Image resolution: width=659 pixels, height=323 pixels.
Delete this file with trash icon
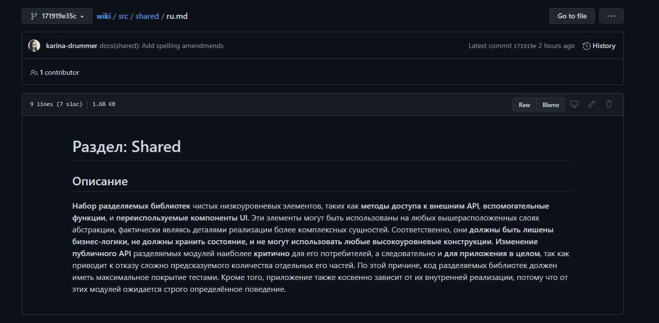609,104
